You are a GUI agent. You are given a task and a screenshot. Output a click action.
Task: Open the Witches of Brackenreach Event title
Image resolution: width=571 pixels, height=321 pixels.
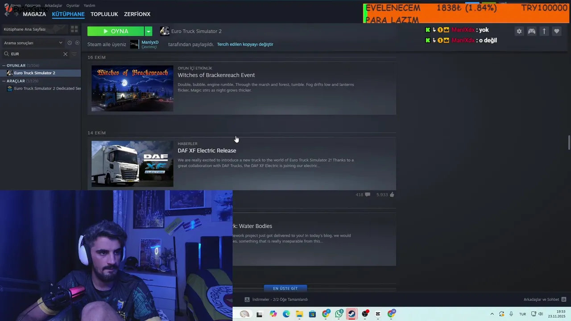point(216,75)
